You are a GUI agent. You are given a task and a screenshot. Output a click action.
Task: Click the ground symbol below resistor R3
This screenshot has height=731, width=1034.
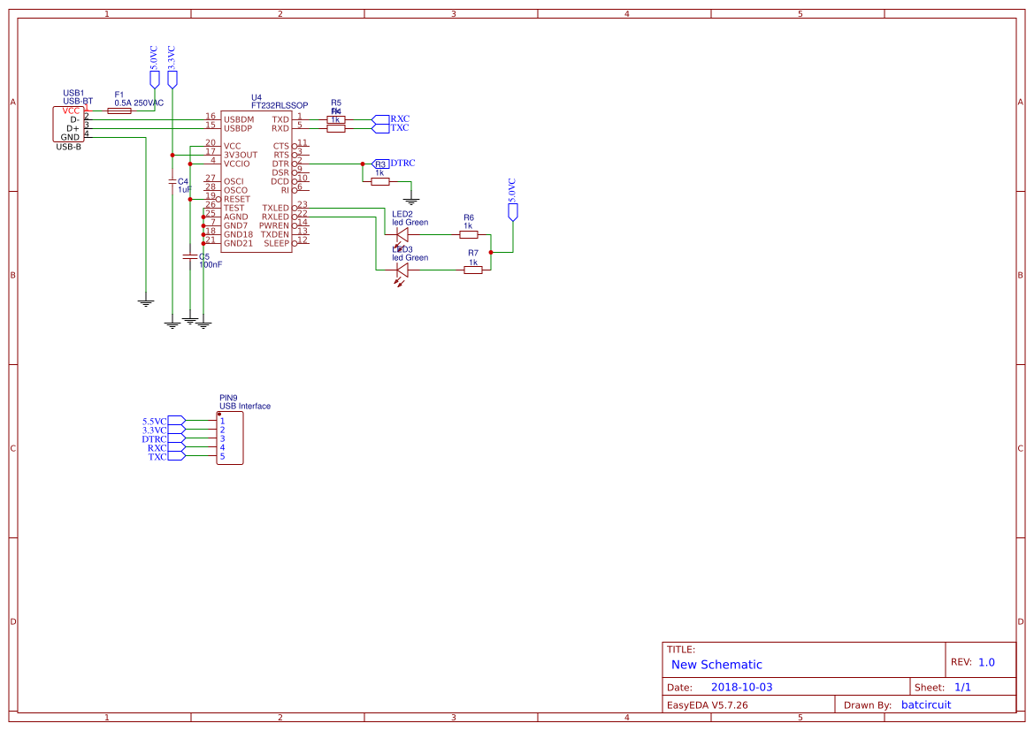click(410, 201)
